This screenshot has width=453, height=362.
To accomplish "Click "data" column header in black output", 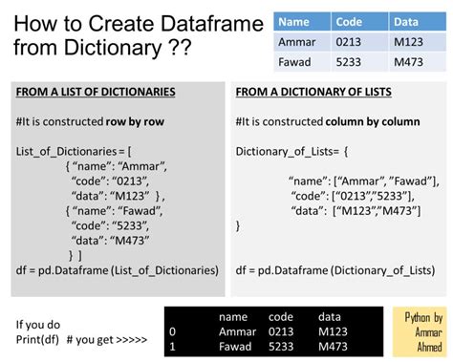I will [x=330, y=317].
